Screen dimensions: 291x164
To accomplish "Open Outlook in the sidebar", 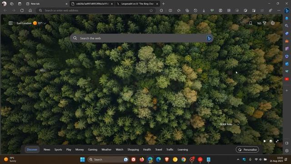I will click(287, 64).
